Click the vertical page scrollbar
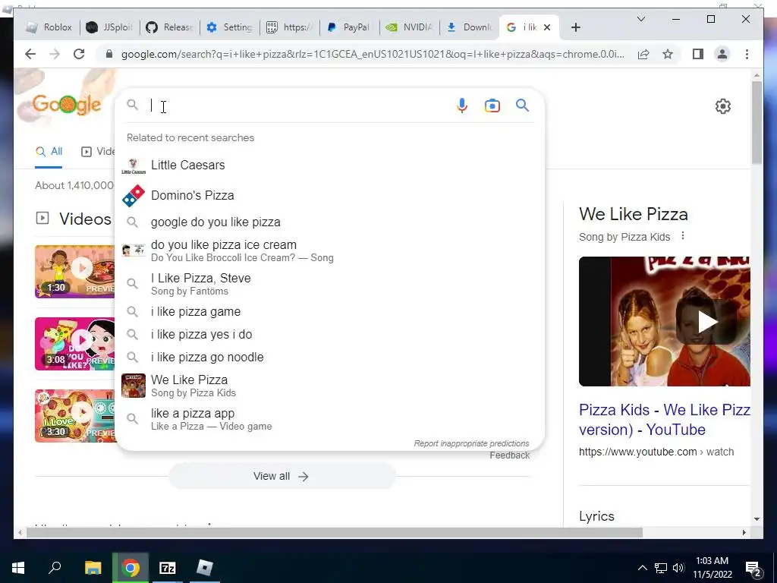 tap(757, 122)
